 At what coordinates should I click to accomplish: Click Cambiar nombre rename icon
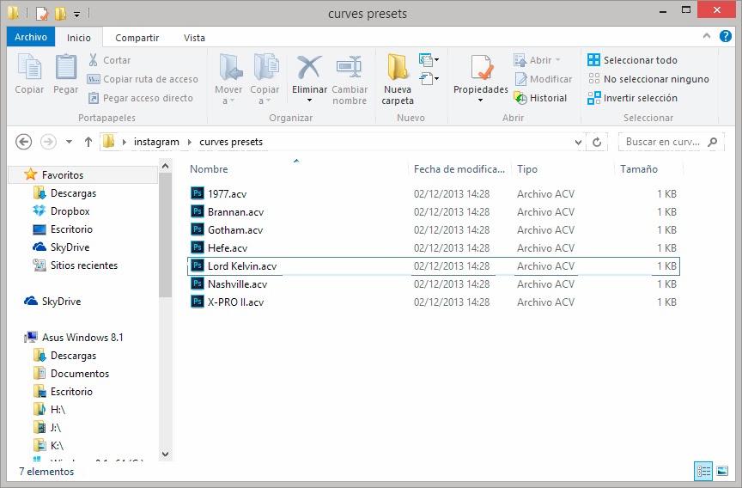coord(350,67)
